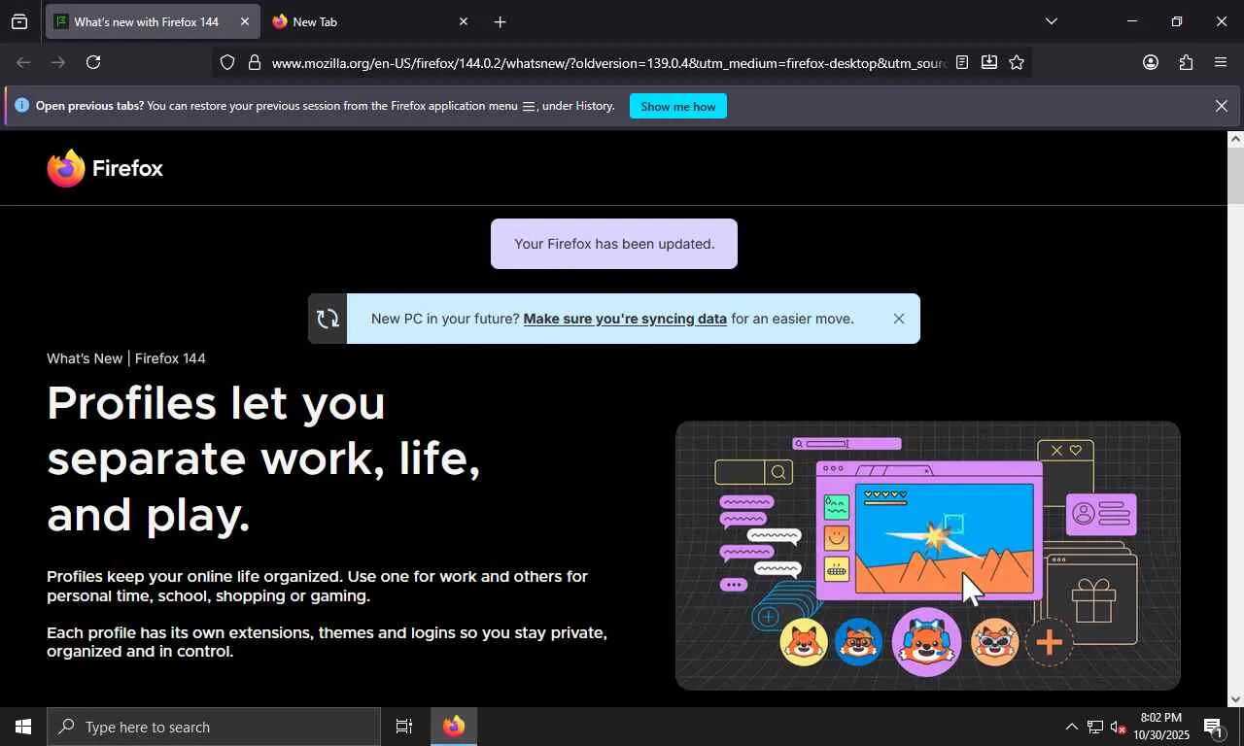Dismiss the Open previous tabs notification bar
The height and width of the screenshot is (746, 1244).
coord(1222,106)
